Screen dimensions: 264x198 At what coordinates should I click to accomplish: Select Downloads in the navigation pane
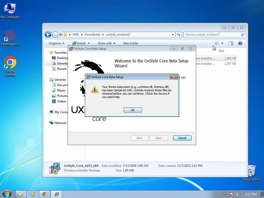click(60, 63)
